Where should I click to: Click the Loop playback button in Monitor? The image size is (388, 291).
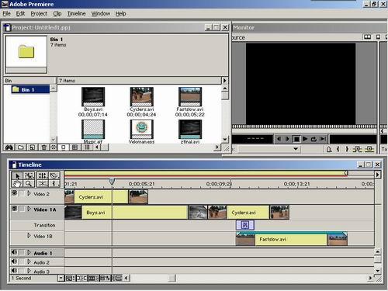point(314,139)
